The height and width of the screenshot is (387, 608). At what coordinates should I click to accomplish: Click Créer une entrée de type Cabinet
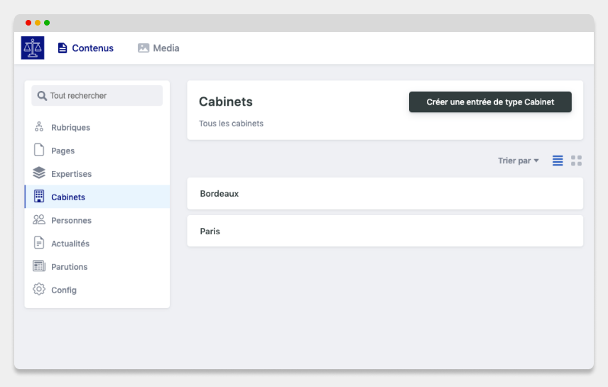click(490, 102)
